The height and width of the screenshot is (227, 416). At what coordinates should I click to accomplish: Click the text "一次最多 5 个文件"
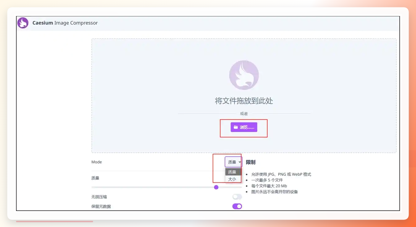267,180
